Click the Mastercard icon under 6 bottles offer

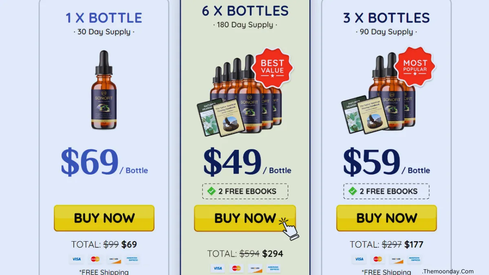(x=236, y=268)
